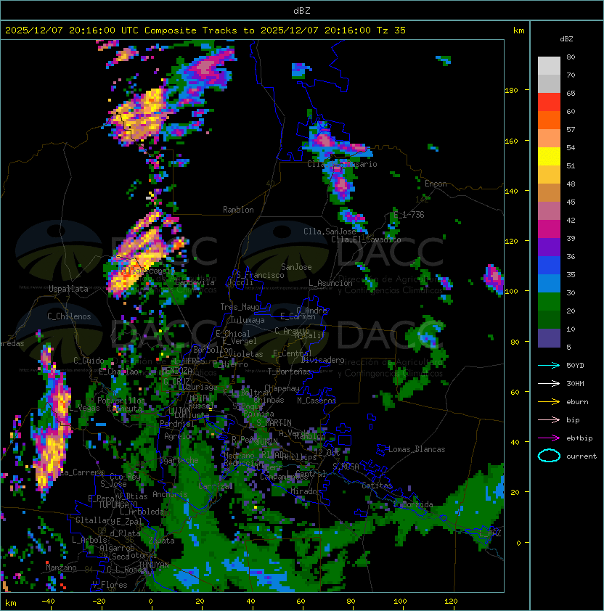This screenshot has width=604, height=611.
Task: Click the 'Tres_Mayo' map label
Action: tap(240, 307)
